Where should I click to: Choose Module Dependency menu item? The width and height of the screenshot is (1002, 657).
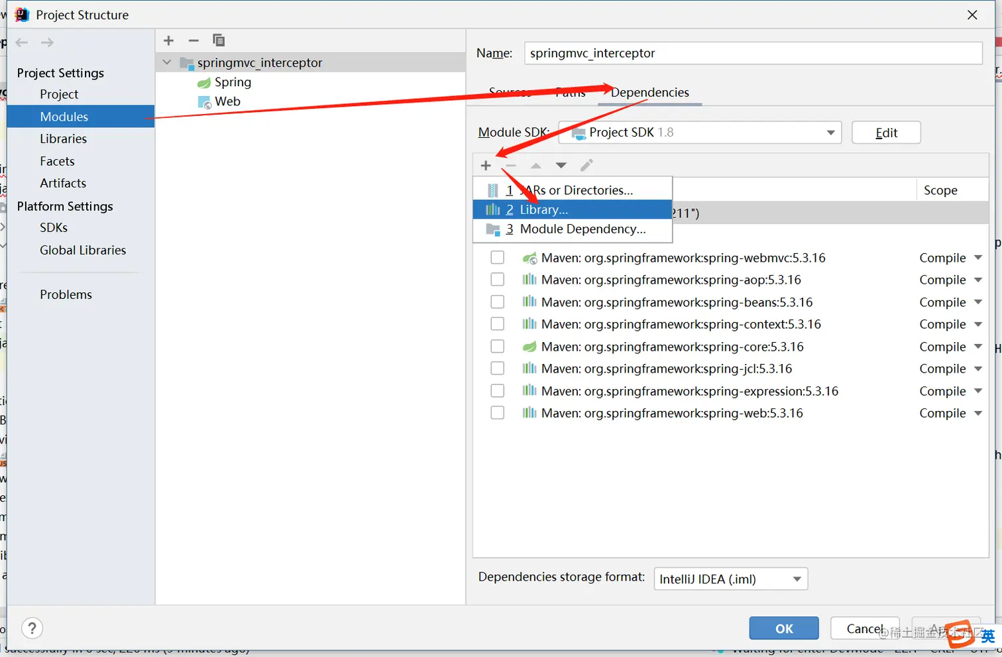pyautogui.click(x=573, y=229)
